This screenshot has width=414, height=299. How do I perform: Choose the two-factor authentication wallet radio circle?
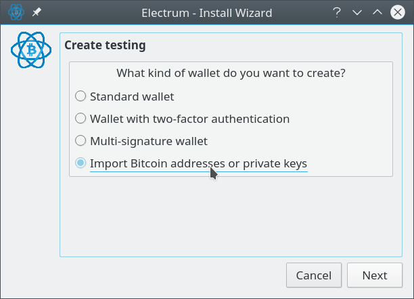tap(80, 119)
